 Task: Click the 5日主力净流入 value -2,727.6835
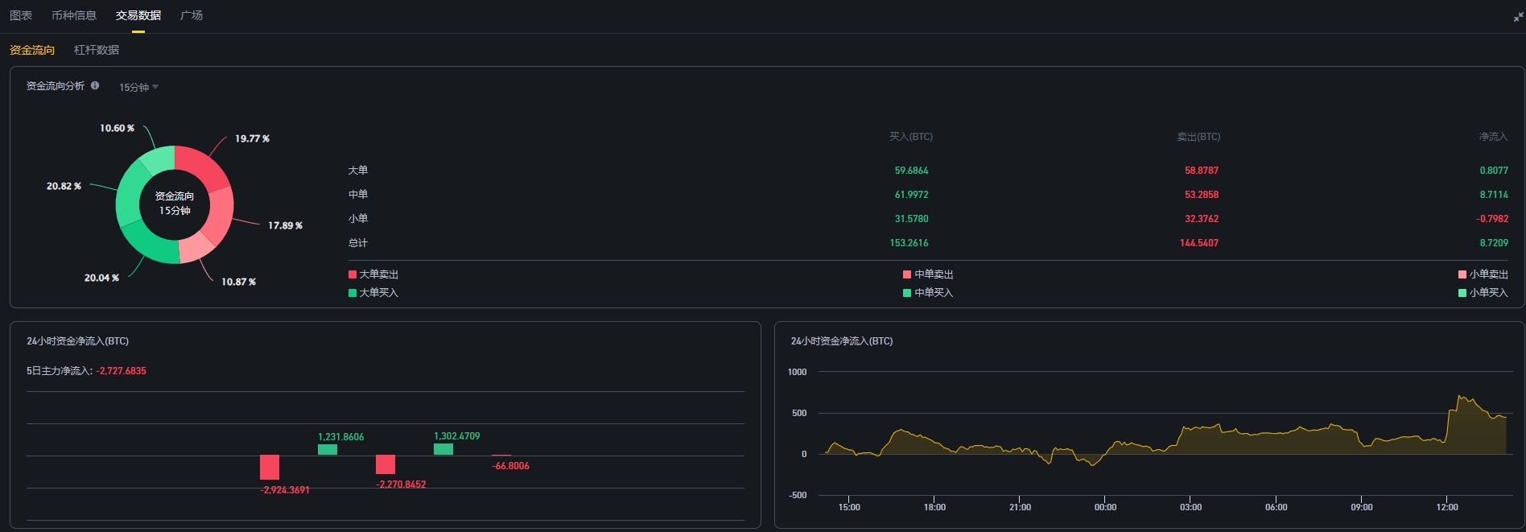pyautogui.click(x=122, y=371)
